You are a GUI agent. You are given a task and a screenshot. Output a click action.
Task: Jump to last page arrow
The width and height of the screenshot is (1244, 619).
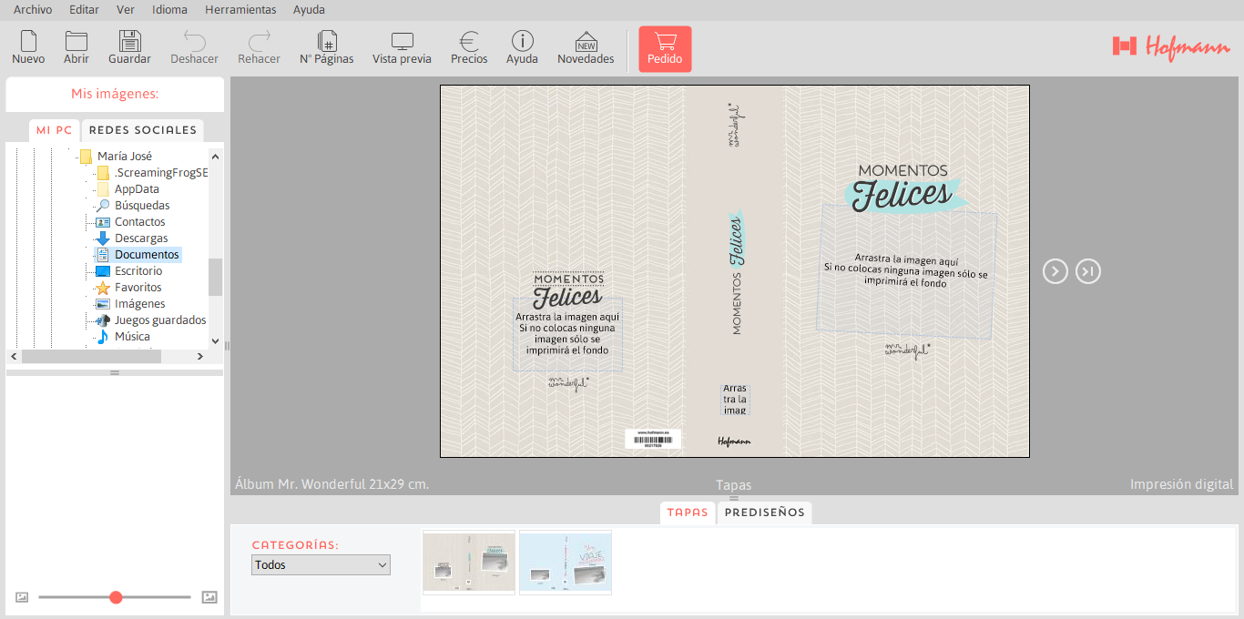(x=1088, y=271)
